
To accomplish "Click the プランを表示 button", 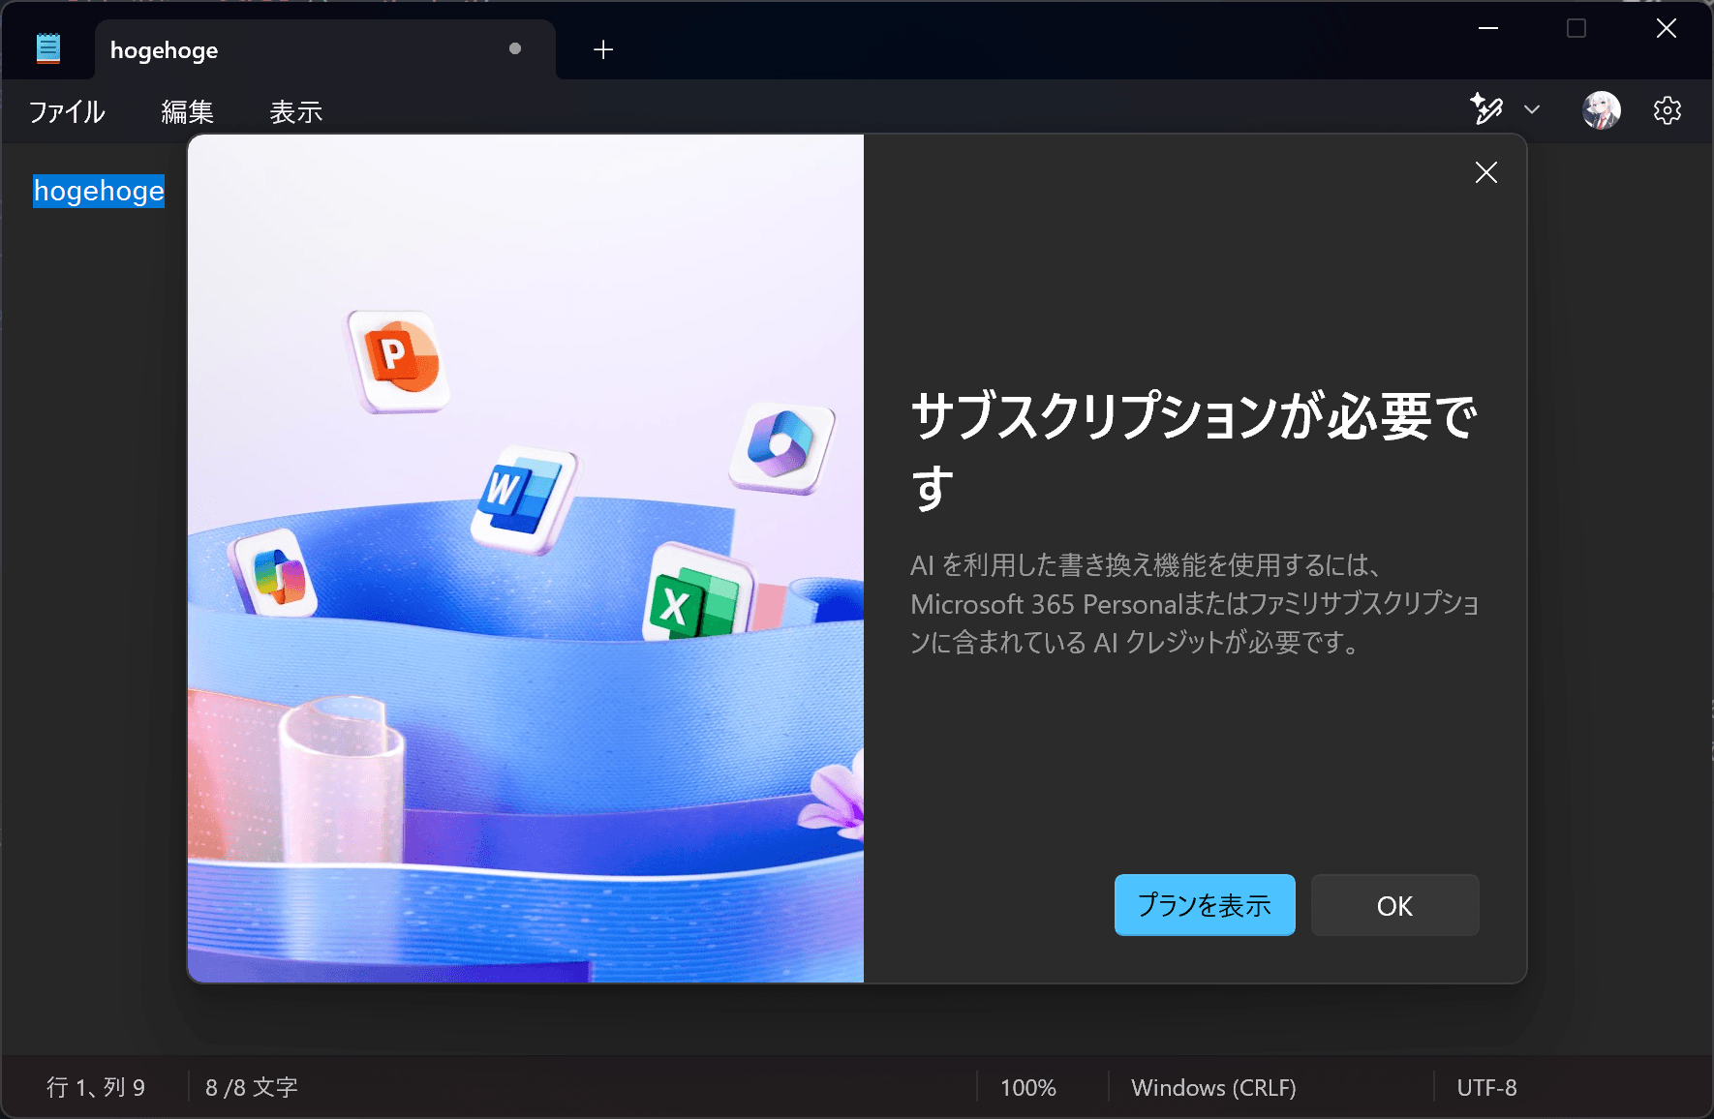I will (1205, 905).
